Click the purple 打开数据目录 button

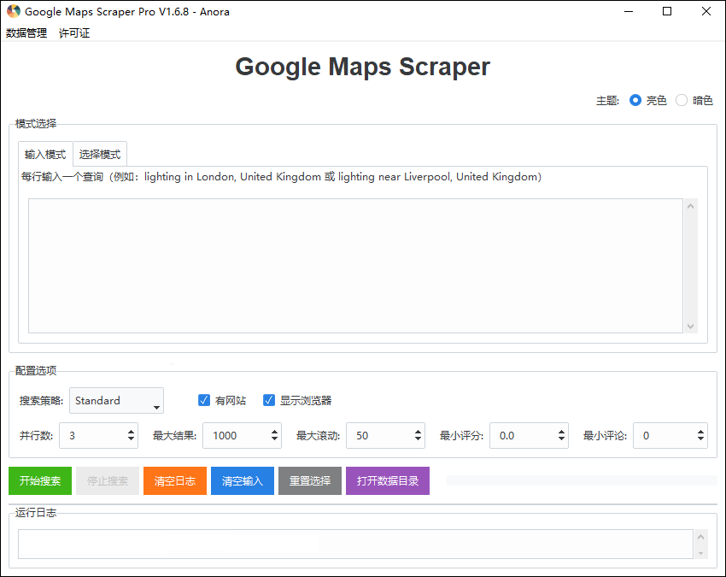(388, 480)
